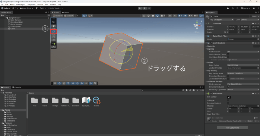Image resolution: width=260 pixels, height=136 pixels.
Task: Collapse the Packages tree node
Action: point(1,123)
